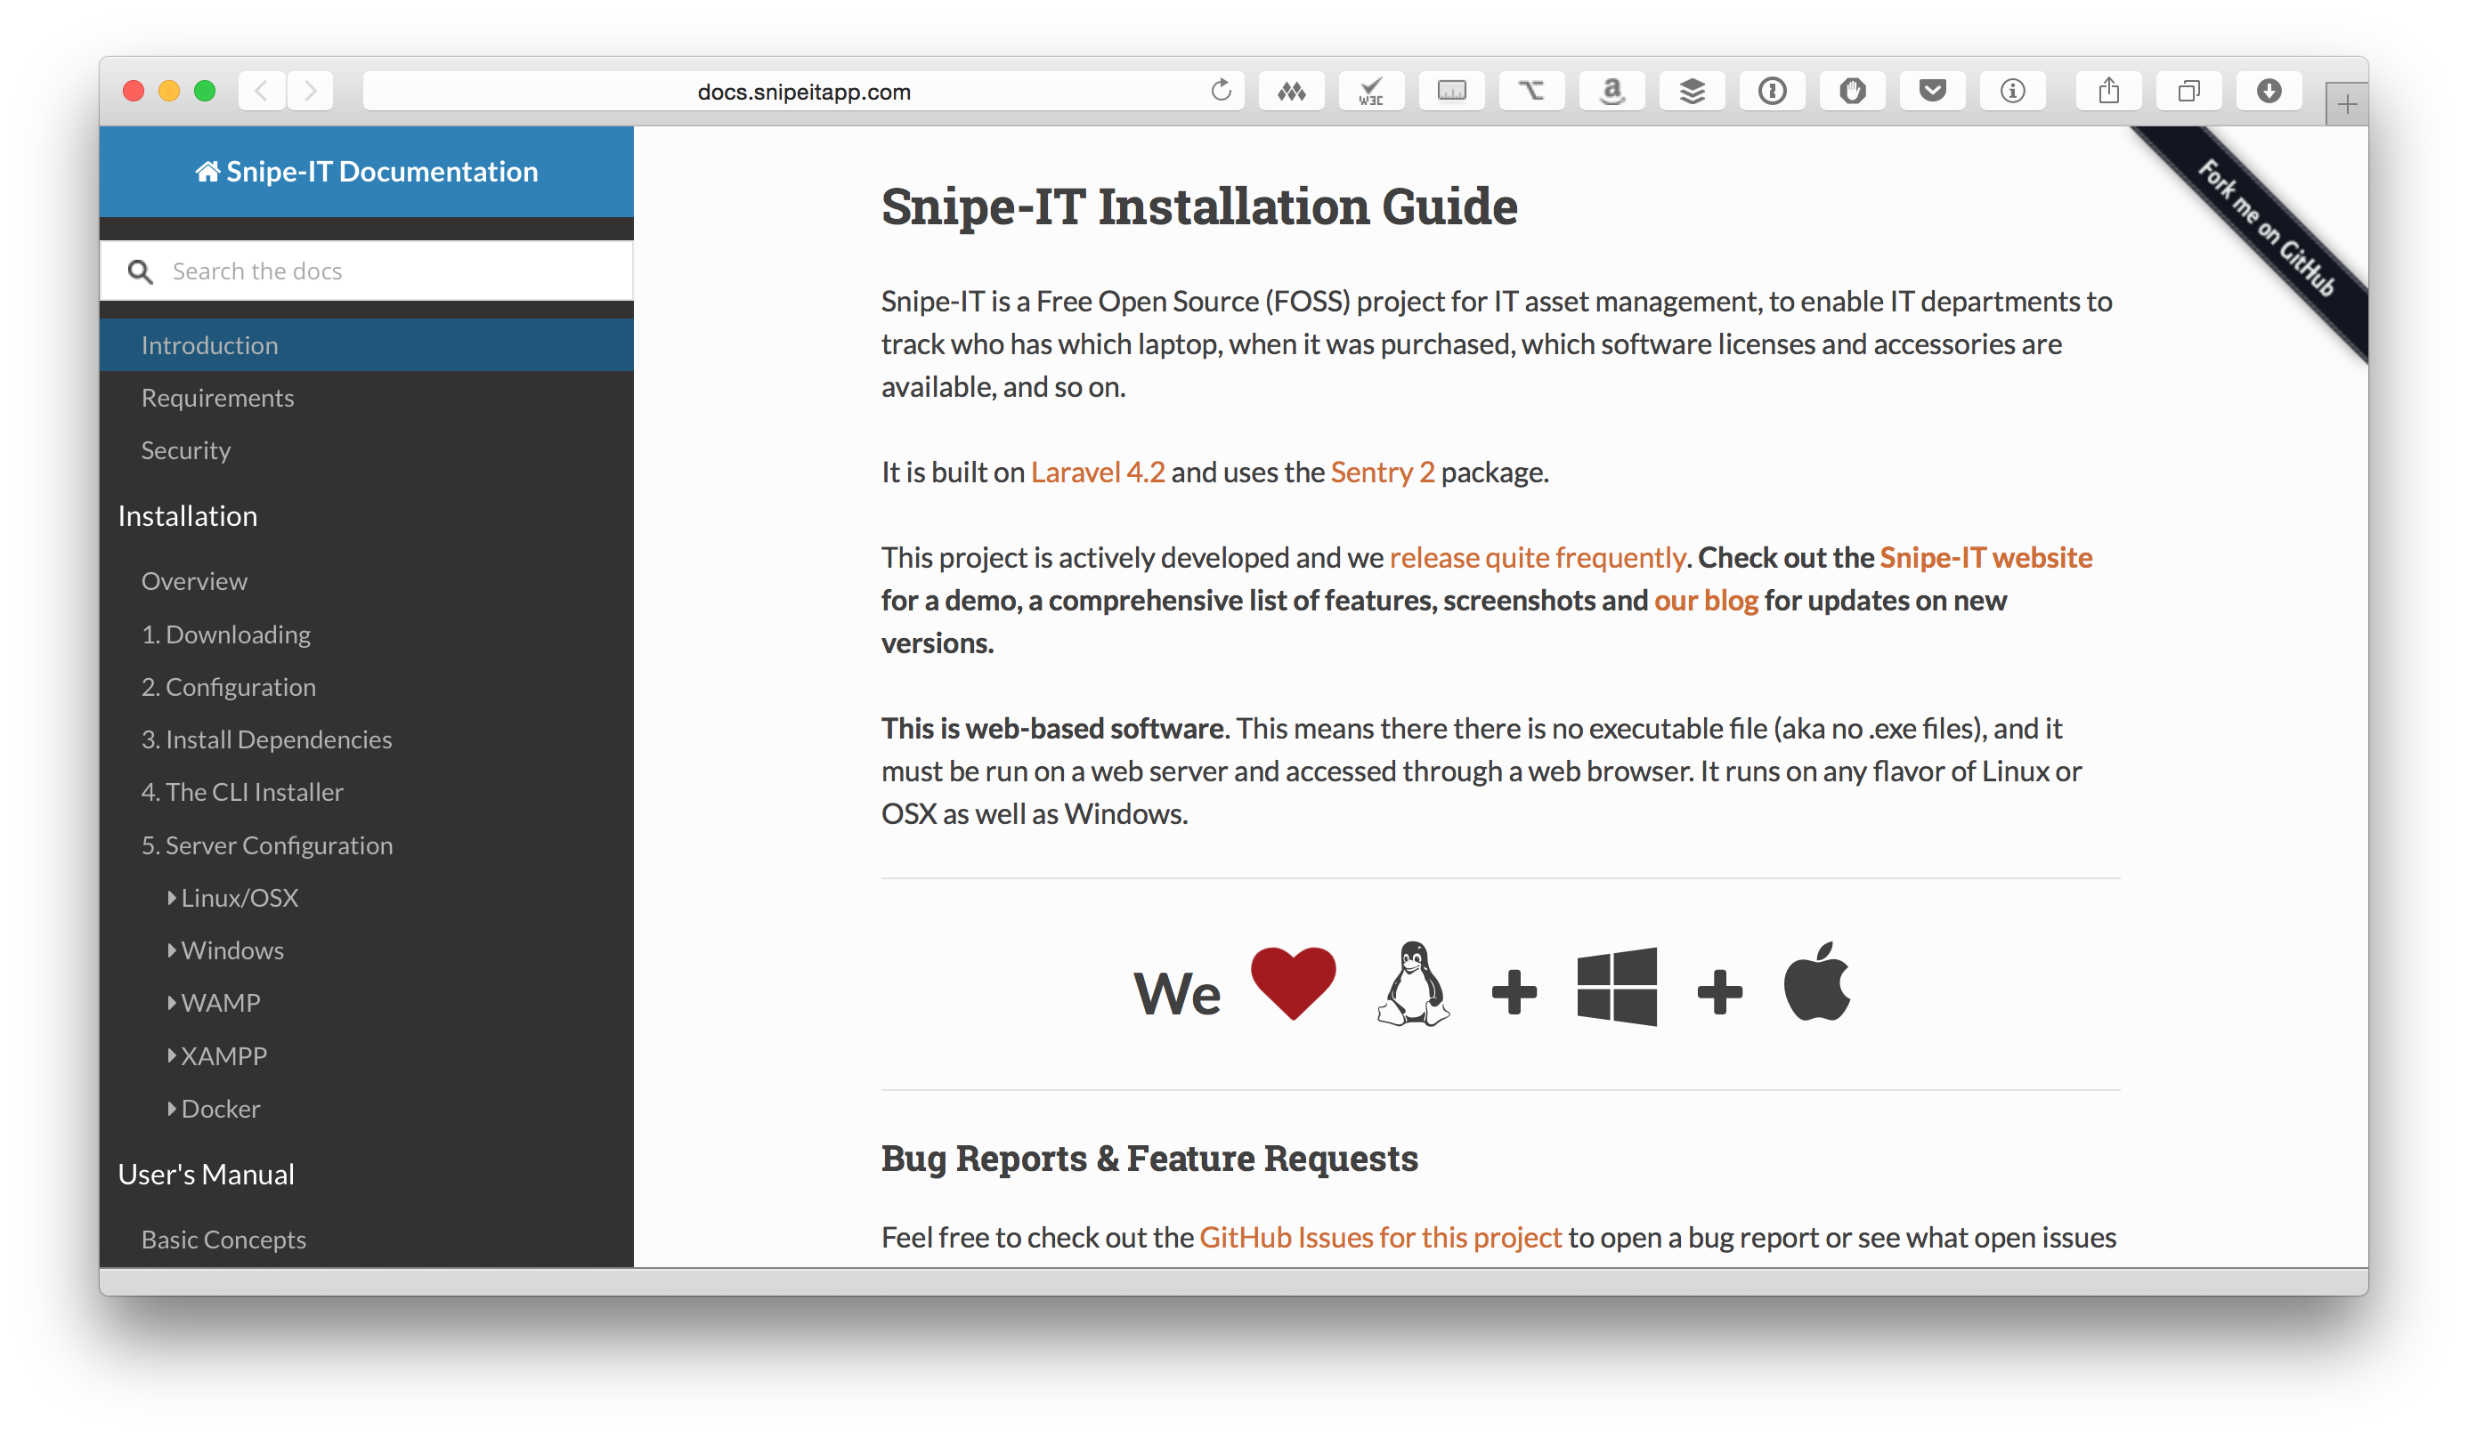Click the Snipe-IT Documentation header link
The height and width of the screenshot is (1438, 2468).
tap(366, 172)
